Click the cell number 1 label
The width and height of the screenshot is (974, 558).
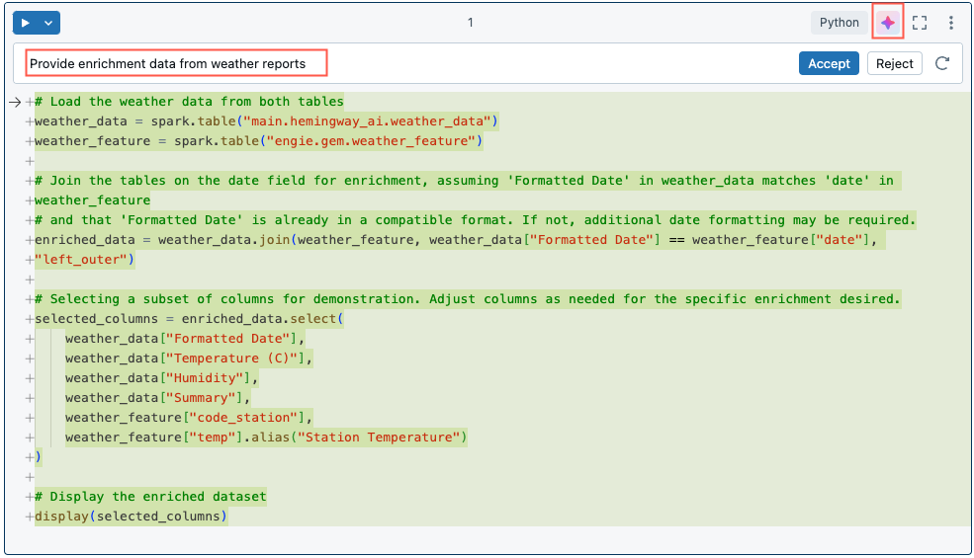[x=471, y=23]
